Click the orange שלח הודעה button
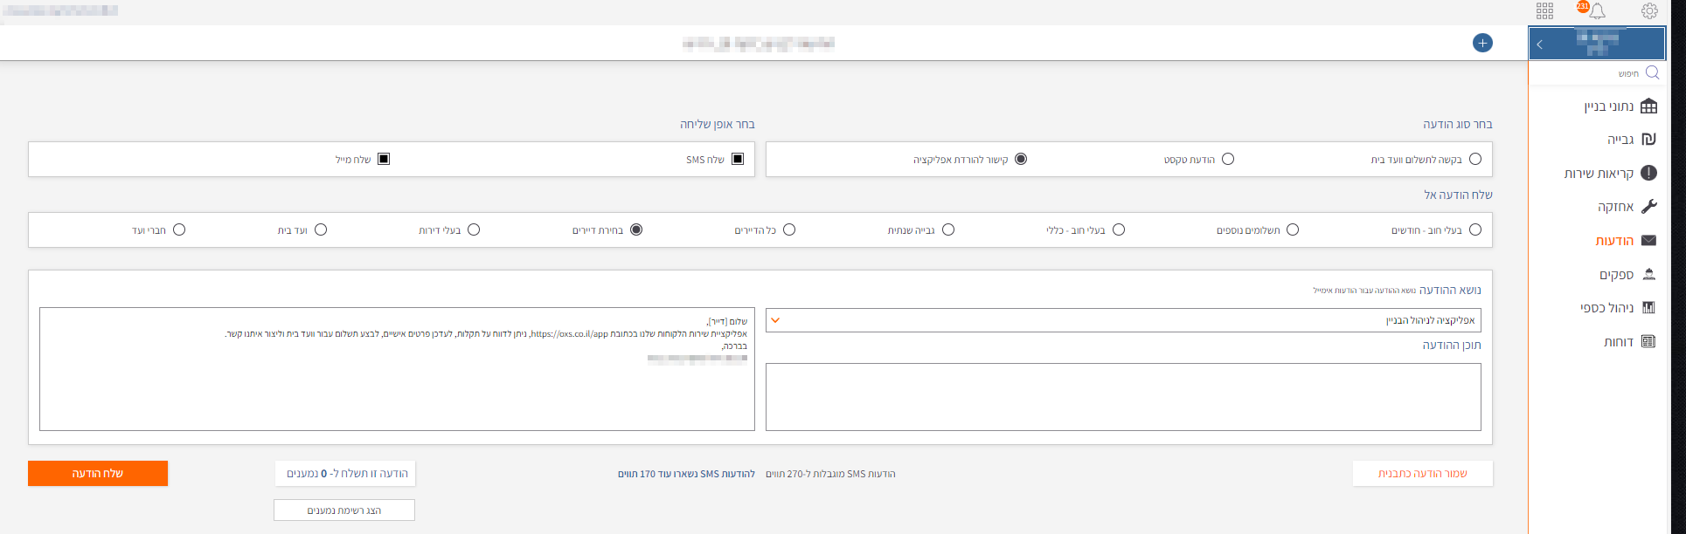Image resolution: width=1686 pixels, height=534 pixels. point(98,473)
